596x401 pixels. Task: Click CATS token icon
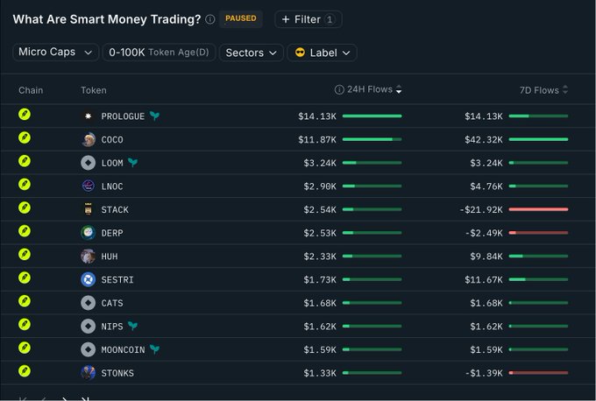coord(89,303)
